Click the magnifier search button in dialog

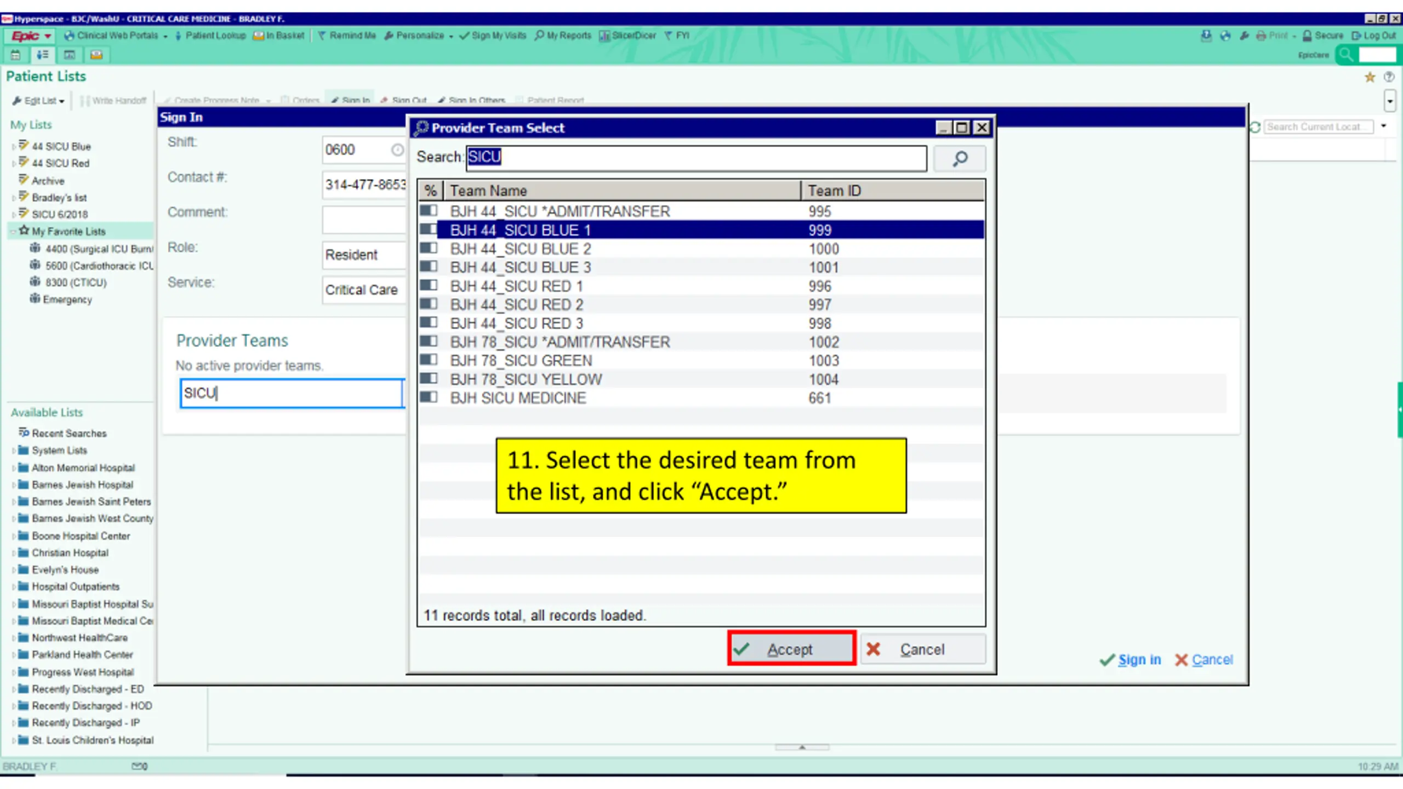click(x=960, y=159)
